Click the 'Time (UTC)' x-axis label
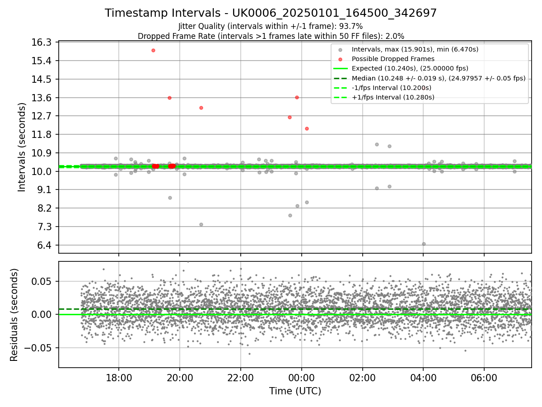This screenshot has height=407, width=542. pyautogui.click(x=295, y=391)
